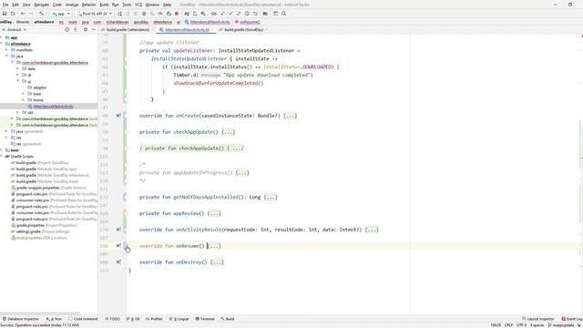Click the Git rollback arrow icon
Screen dimensions: 583x328
pyautogui.click(x=255, y=14)
